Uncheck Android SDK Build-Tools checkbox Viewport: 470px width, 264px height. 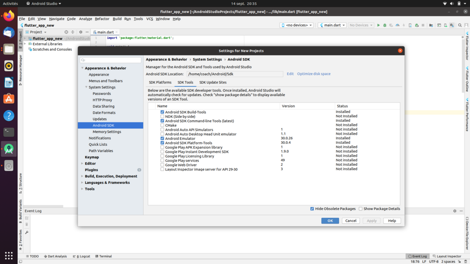point(162,112)
